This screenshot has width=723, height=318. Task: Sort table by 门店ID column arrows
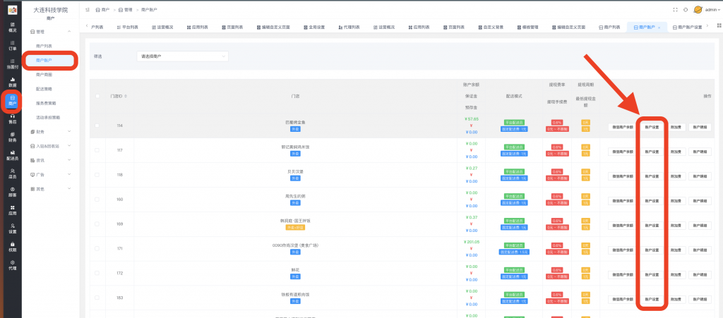(125, 95)
